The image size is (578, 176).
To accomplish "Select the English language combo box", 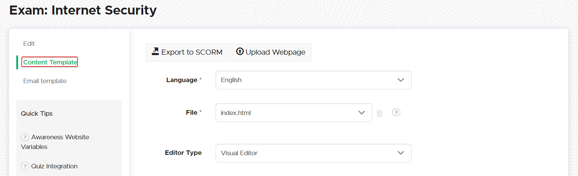I will coord(305,80).
